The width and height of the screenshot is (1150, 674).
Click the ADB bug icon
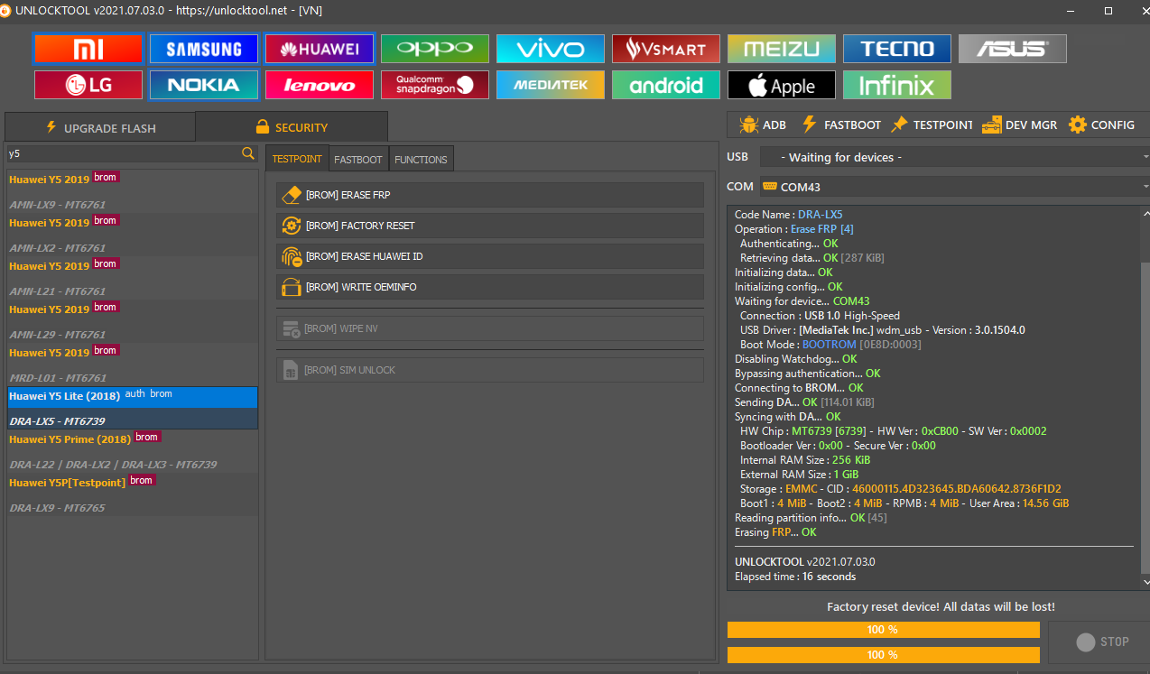click(x=748, y=125)
